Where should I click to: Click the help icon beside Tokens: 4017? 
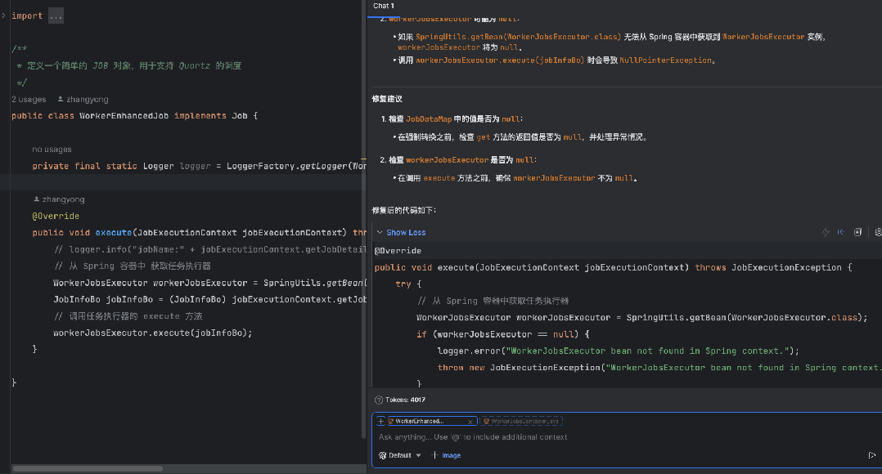(x=379, y=400)
